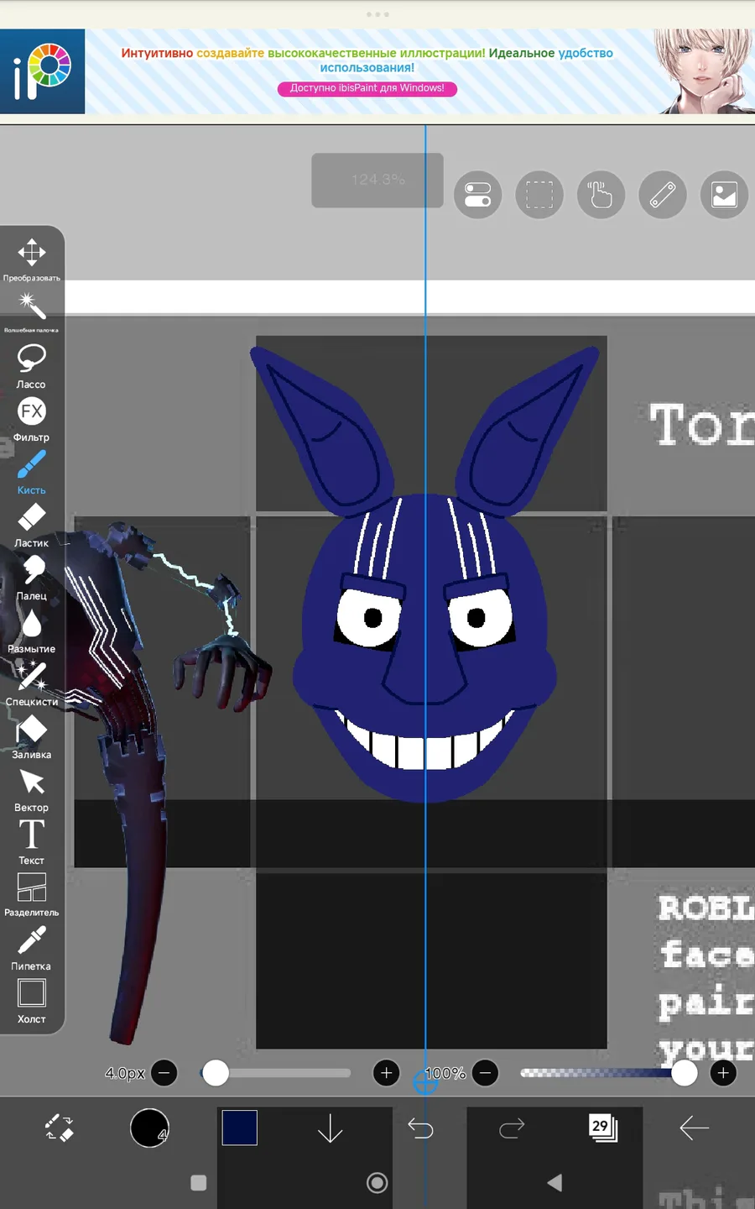Tap the ibisPaint для Windows pink button
Image resolution: width=755 pixels, height=1209 pixels.
(x=367, y=88)
